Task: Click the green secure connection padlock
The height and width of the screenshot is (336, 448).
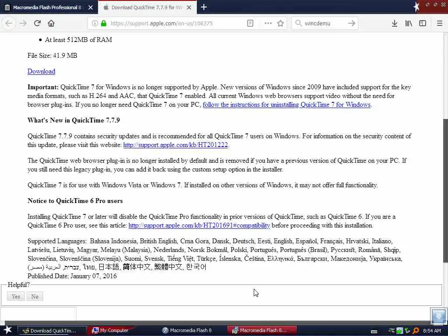Action: point(104,23)
